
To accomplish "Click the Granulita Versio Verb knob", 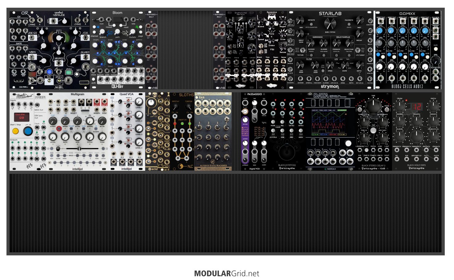I will click(252, 22).
